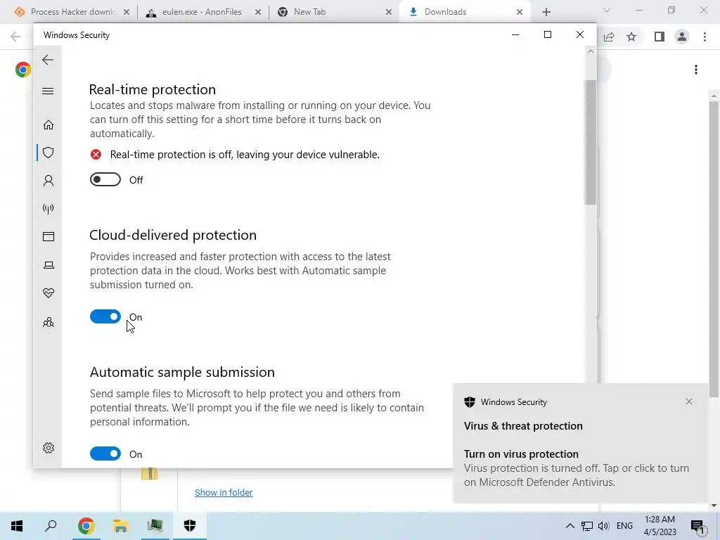Click Windows Security scroll up arrow

[x=591, y=51]
